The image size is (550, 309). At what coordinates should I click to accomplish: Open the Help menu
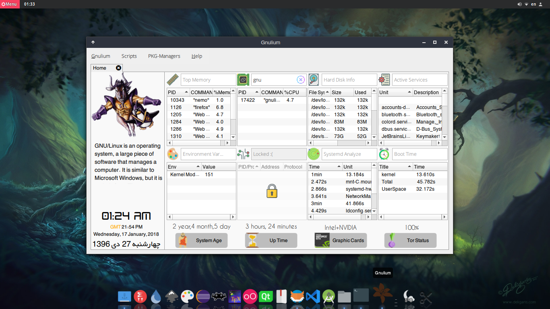pyautogui.click(x=197, y=56)
